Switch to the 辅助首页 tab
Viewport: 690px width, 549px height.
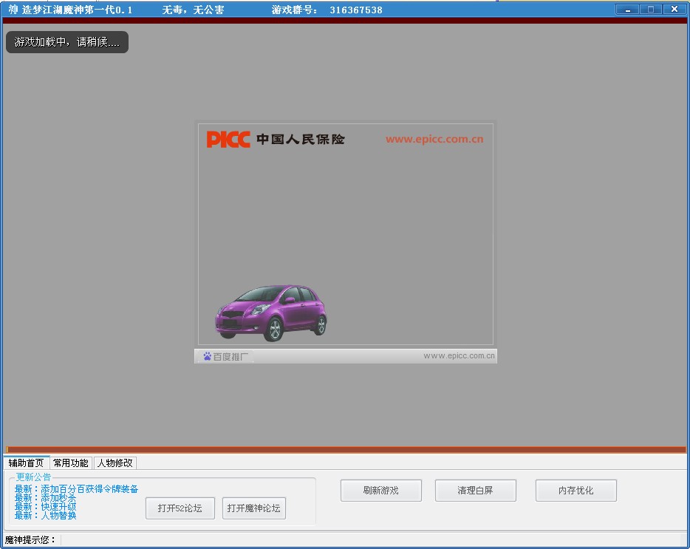coord(26,463)
